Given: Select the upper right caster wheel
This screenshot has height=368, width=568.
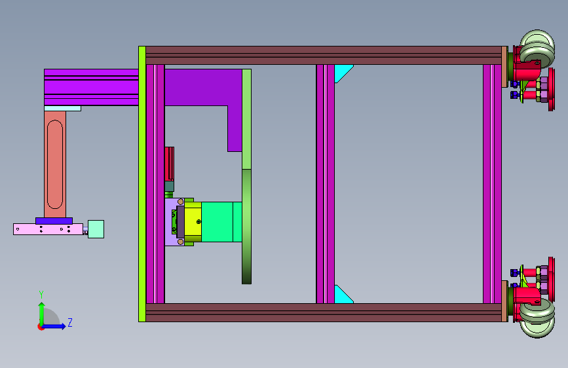Looking at the screenshot, I should (537, 49).
